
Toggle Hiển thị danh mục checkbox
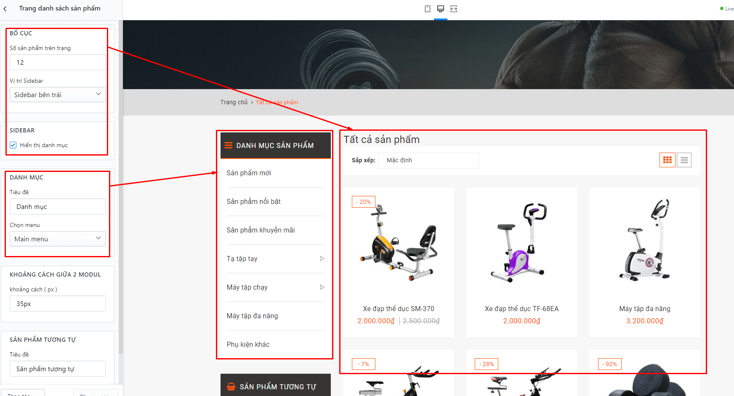pos(13,145)
